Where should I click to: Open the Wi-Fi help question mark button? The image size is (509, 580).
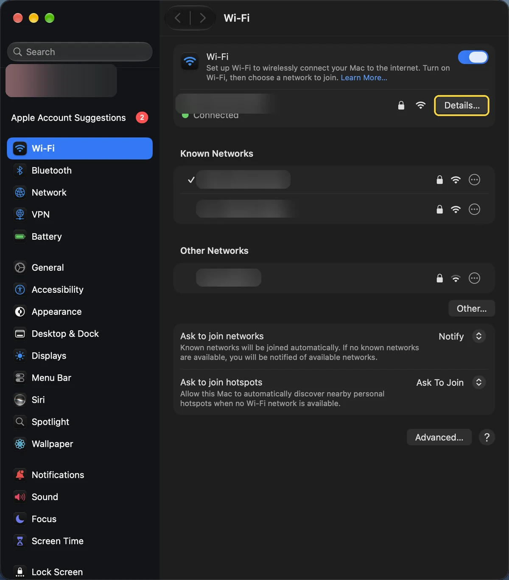487,437
